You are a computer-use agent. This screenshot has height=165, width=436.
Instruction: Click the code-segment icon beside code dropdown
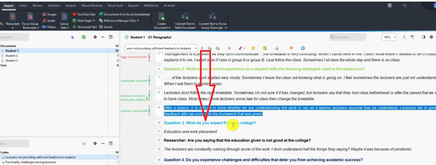click(201, 48)
